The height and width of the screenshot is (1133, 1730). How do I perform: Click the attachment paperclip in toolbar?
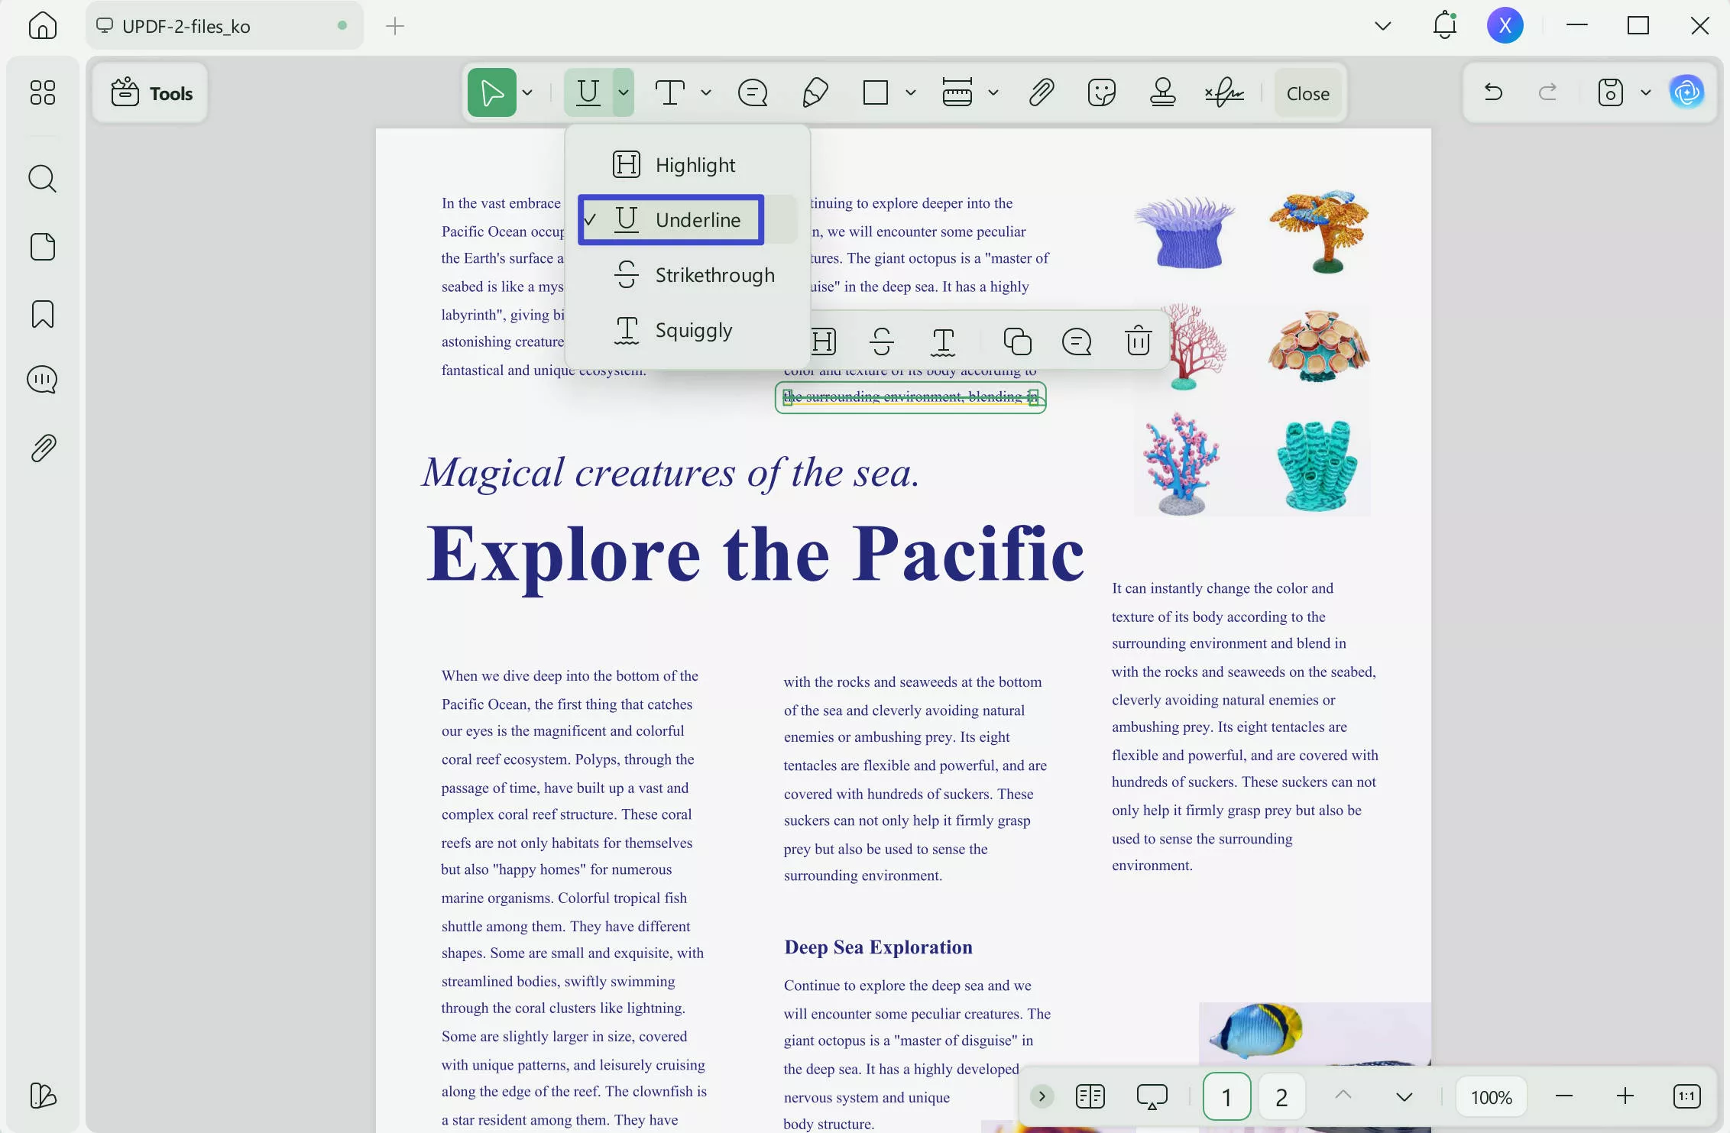1041,93
